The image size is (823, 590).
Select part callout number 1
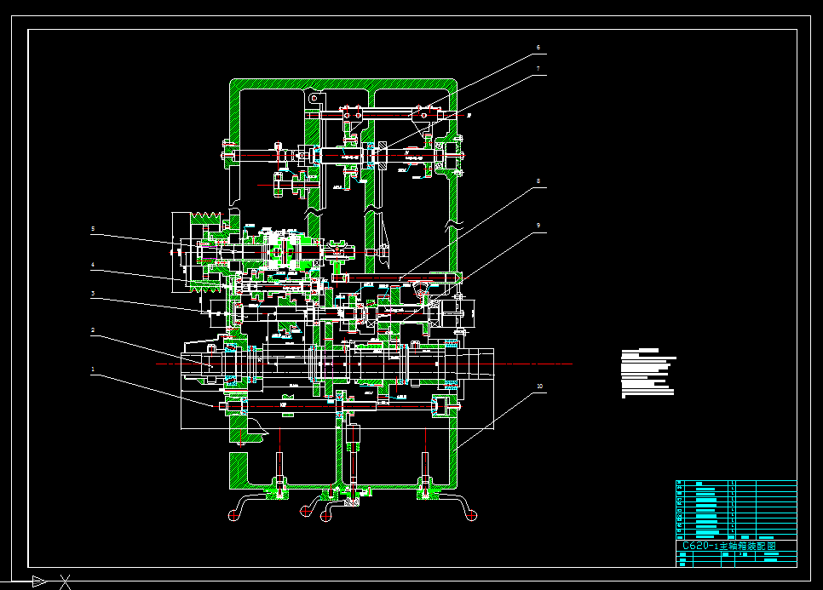[x=93, y=369]
